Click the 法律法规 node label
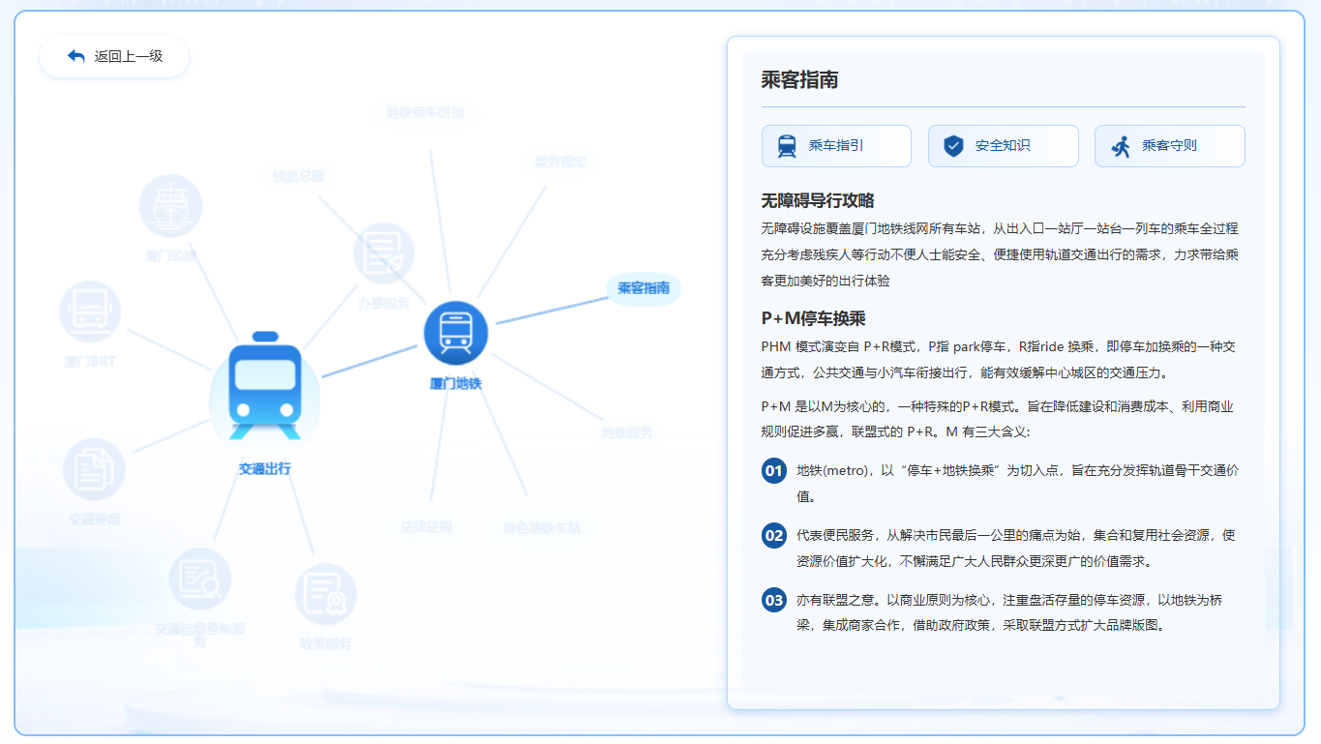Viewport: 1321px width, 744px height. (427, 527)
